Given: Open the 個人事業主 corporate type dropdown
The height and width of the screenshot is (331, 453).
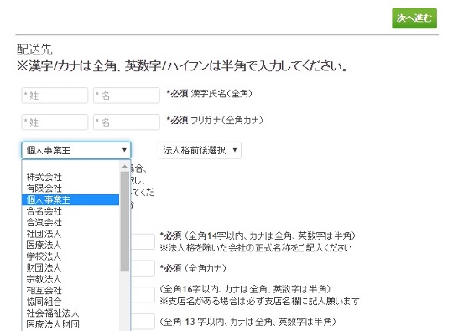Looking at the screenshot, I should (x=76, y=150).
